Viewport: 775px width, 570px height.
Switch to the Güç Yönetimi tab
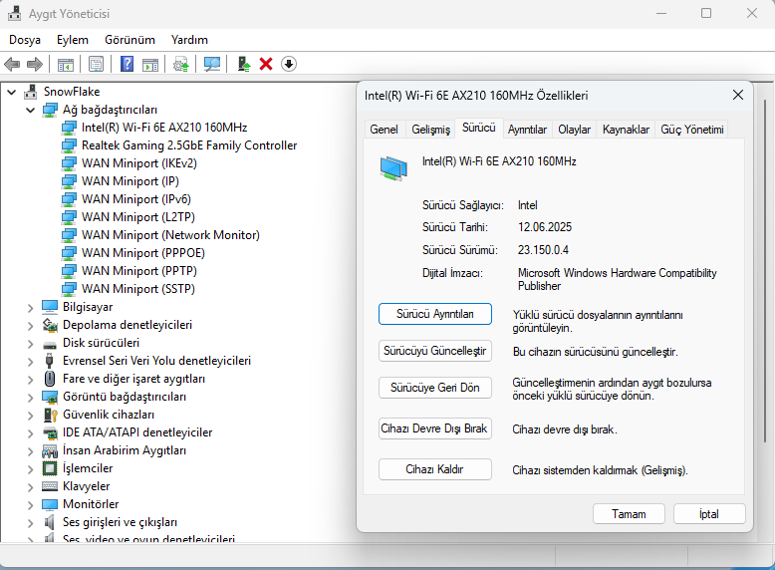coord(692,130)
